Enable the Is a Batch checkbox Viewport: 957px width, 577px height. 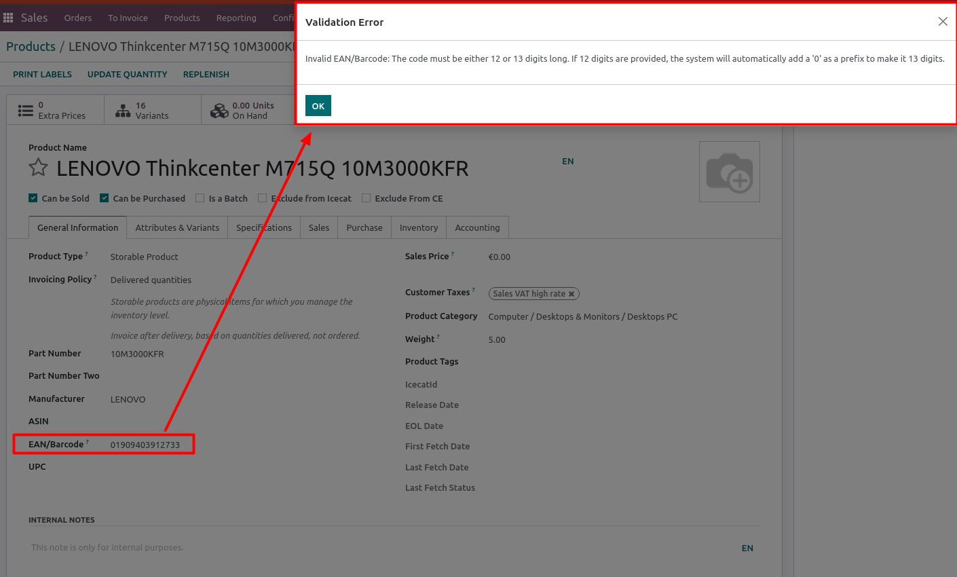pos(200,198)
